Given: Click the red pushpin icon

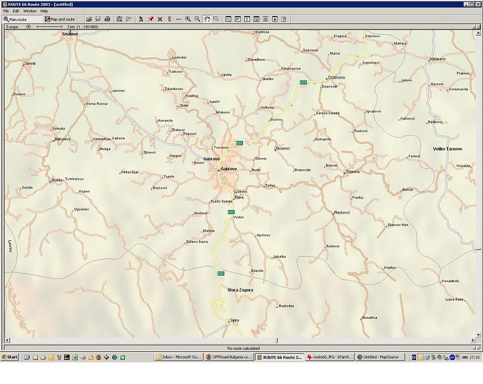Looking at the screenshot, I should click(x=150, y=19).
